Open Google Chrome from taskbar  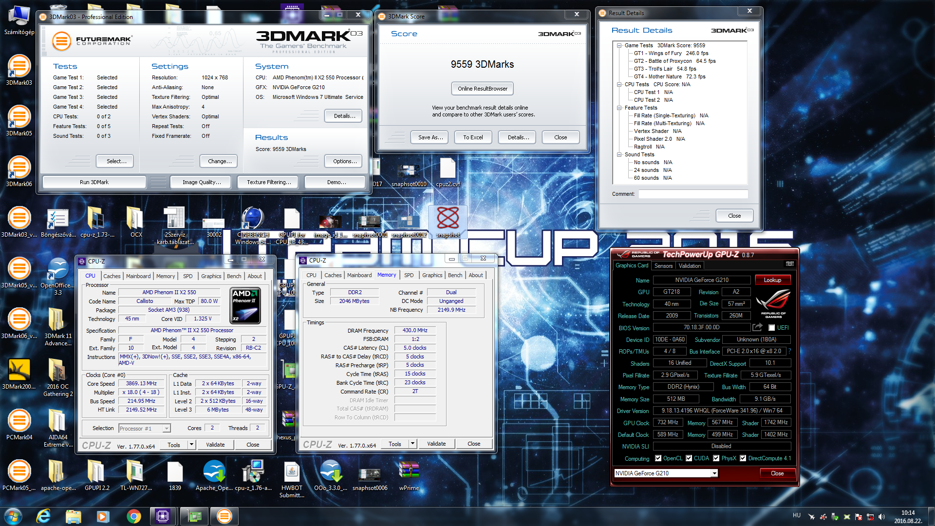point(133,516)
